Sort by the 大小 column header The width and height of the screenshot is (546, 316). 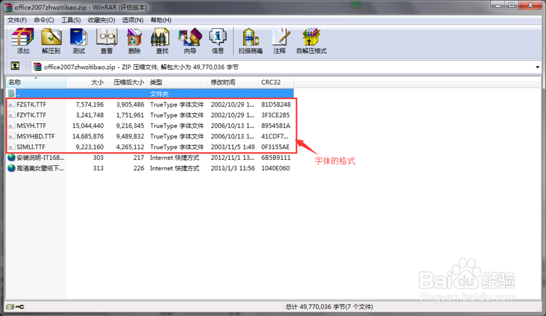[86, 82]
